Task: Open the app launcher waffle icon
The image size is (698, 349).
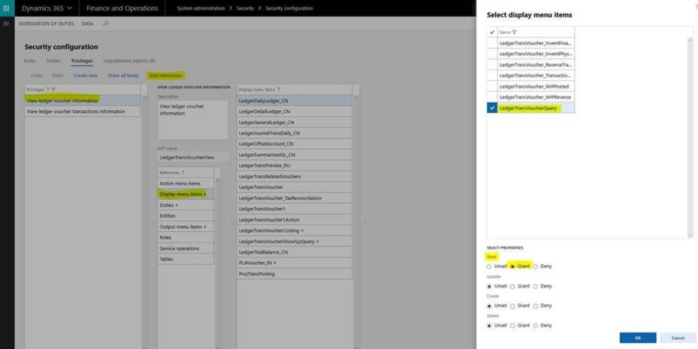Action: pos(6,8)
